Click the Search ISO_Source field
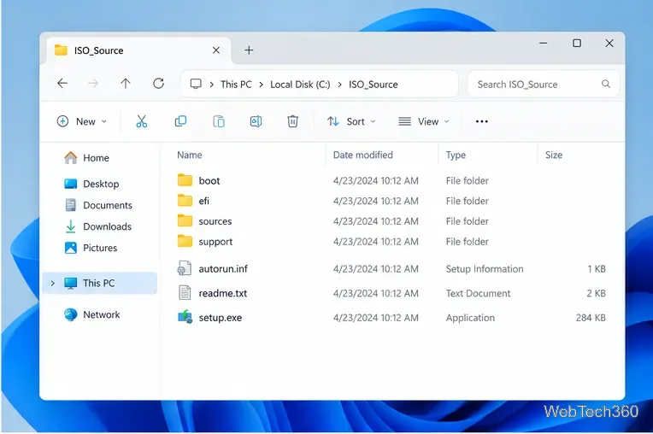This screenshot has width=653, height=434. 544,84
